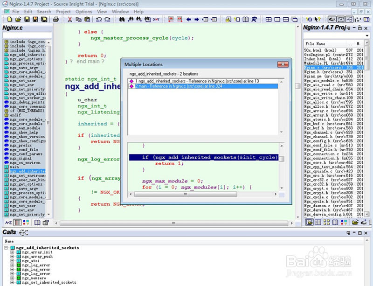Open the Search menu

pyautogui.click(x=44, y=11)
